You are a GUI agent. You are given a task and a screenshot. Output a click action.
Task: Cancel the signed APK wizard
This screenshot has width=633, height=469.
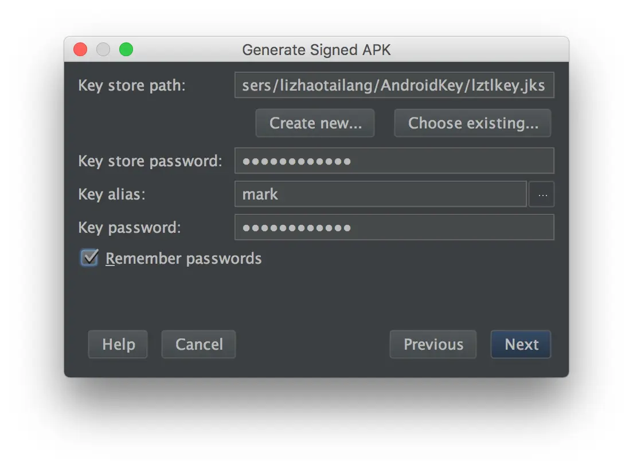point(198,344)
